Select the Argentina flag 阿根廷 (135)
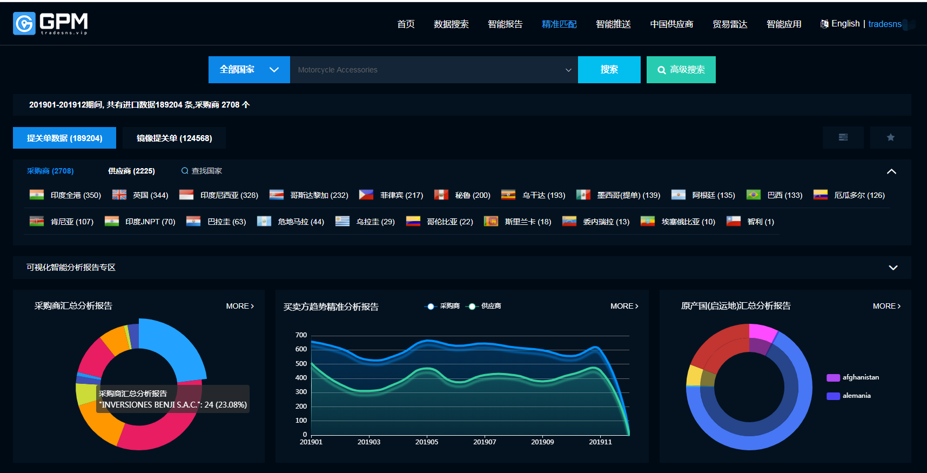 (x=679, y=195)
